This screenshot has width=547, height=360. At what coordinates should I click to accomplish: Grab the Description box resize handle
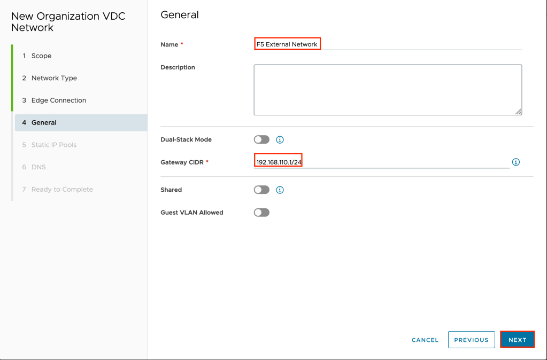click(519, 112)
